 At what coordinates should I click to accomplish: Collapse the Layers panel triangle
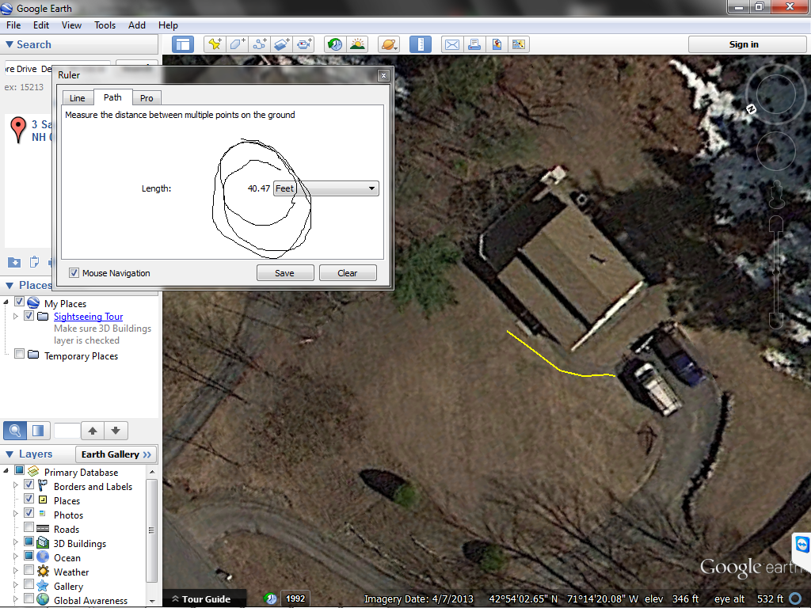tap(10, 454)
